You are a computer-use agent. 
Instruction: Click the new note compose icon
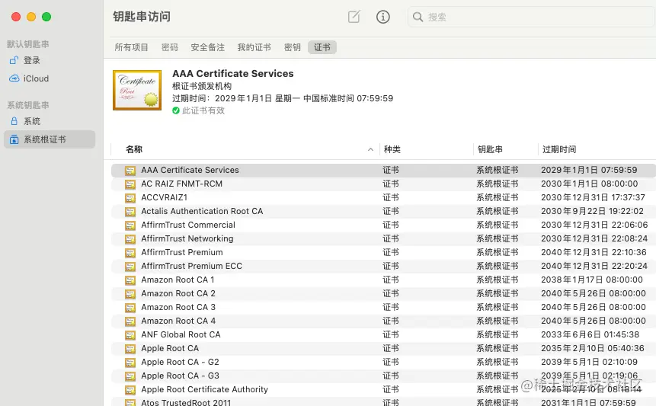point(354,17)
